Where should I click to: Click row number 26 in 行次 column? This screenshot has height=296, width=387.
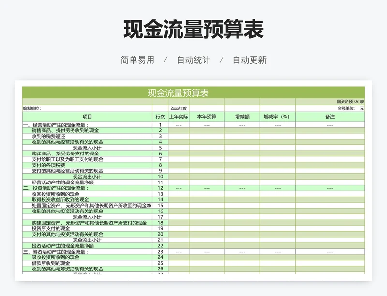pos(160,269)
